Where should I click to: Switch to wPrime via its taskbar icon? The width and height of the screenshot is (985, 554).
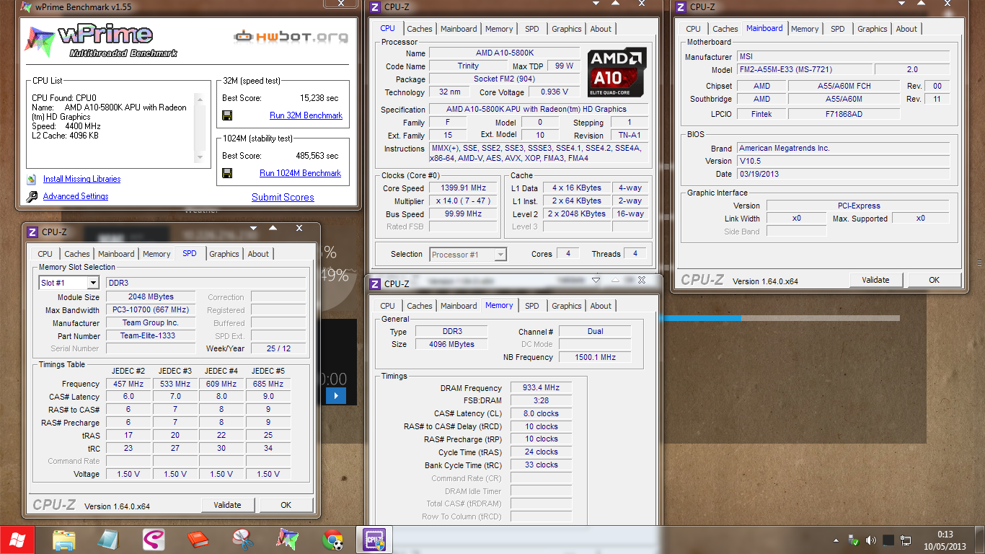tap(287, 539)
